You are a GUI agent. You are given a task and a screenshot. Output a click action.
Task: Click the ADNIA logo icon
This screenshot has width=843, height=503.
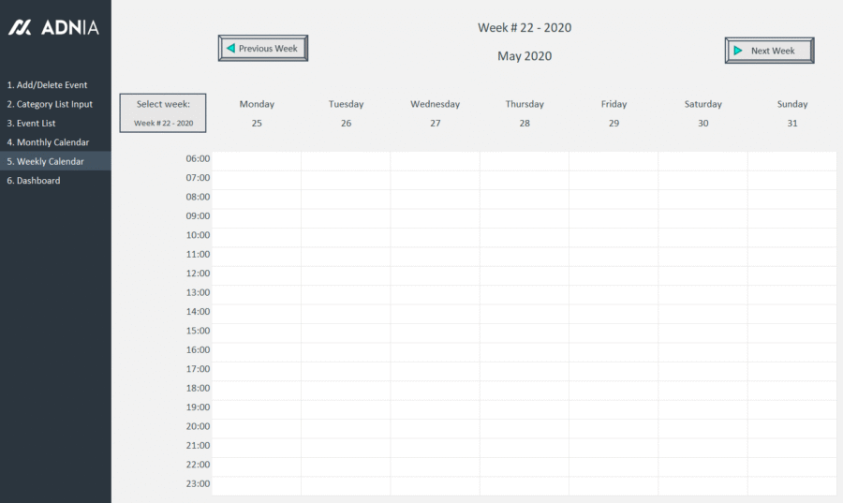(20, 28)
